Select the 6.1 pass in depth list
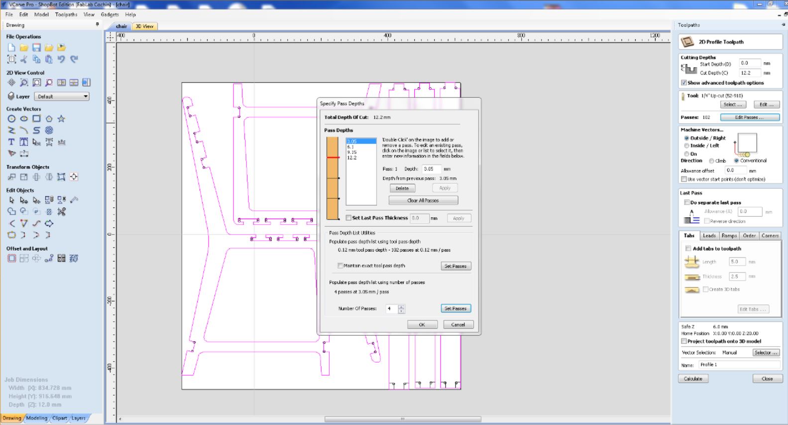788x425 pixels. 361,147
